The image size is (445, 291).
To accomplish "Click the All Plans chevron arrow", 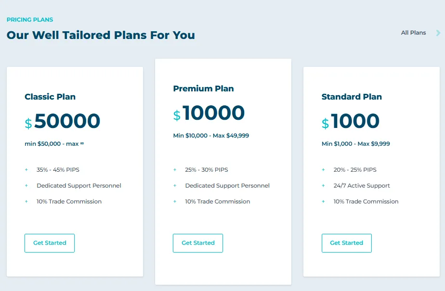I will [x=438, y=33].
